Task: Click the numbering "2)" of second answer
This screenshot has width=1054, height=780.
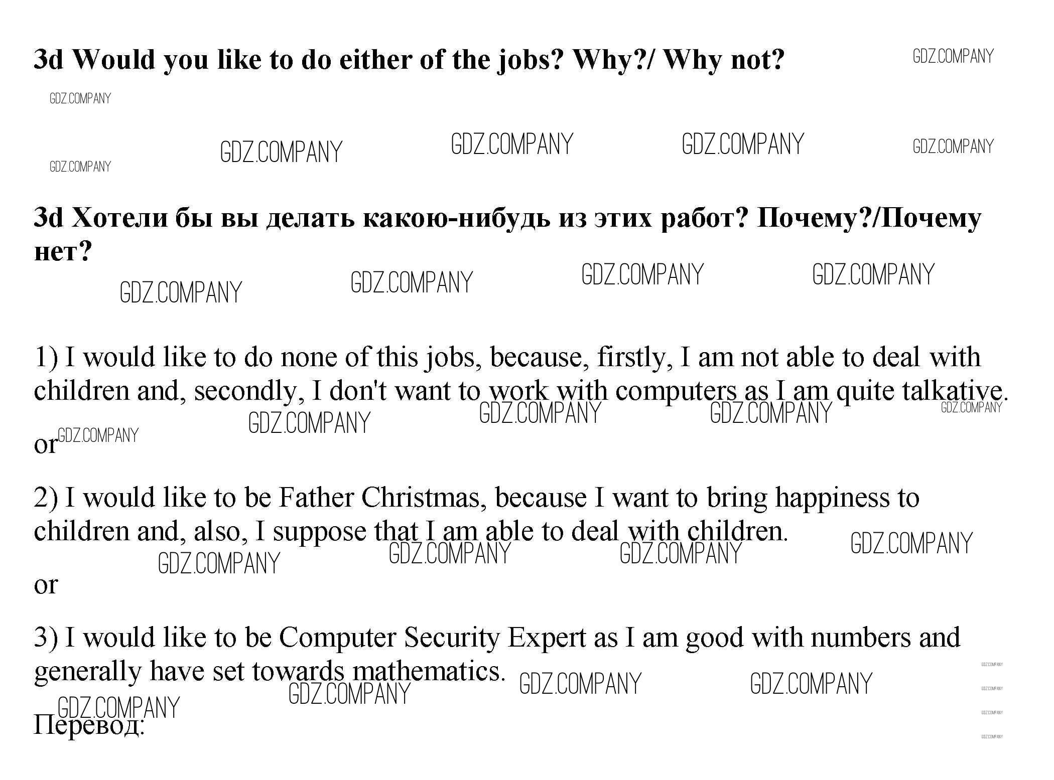Action: click(46, 498)
